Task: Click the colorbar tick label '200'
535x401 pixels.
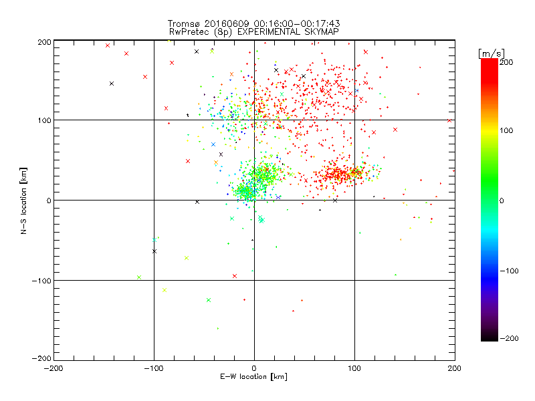Action: (506, 62)
